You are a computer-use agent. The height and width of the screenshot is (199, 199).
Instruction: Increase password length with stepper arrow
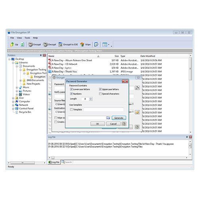click(91, 98)
